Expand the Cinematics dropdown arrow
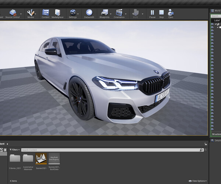 [x=126, y=14]
